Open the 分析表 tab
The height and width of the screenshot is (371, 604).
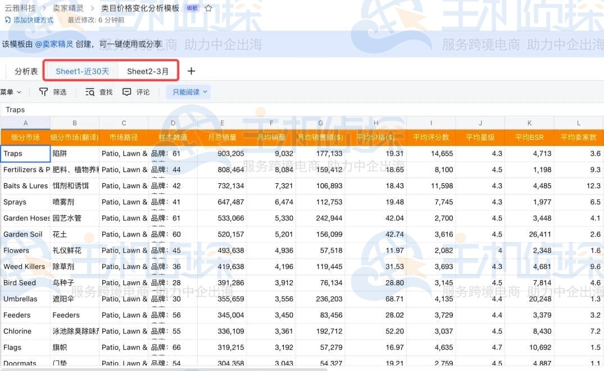26,71
